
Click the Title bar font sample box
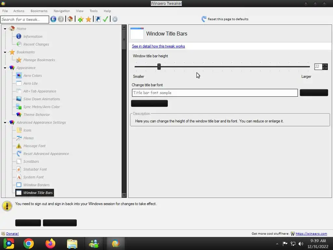pyautogui.click(x=215, y=93)
